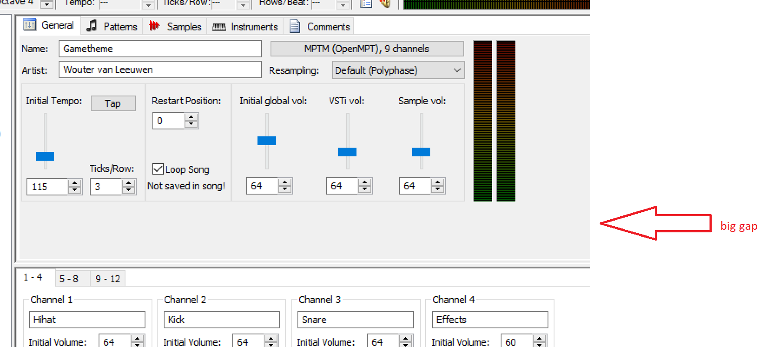This screenshot has width=769, height=347.
Task: Click the VSTi vol slider handle
Action: [347, 152]
